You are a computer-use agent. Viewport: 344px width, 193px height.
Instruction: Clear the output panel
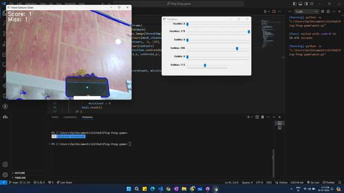322,11
